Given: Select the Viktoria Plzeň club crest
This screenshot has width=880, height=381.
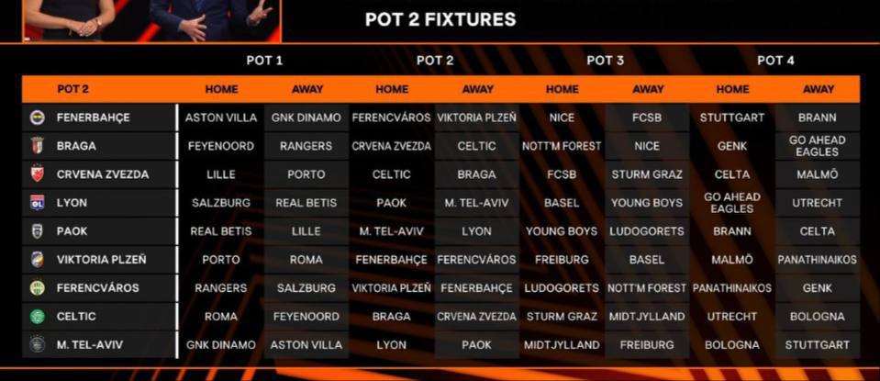Looking at the screenshot, I should (38, 260).
